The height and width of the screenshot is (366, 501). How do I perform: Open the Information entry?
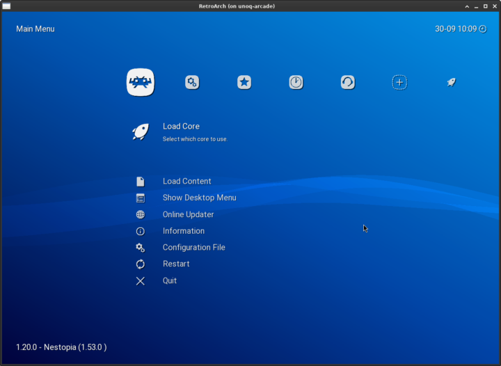[x=184, y=231]
